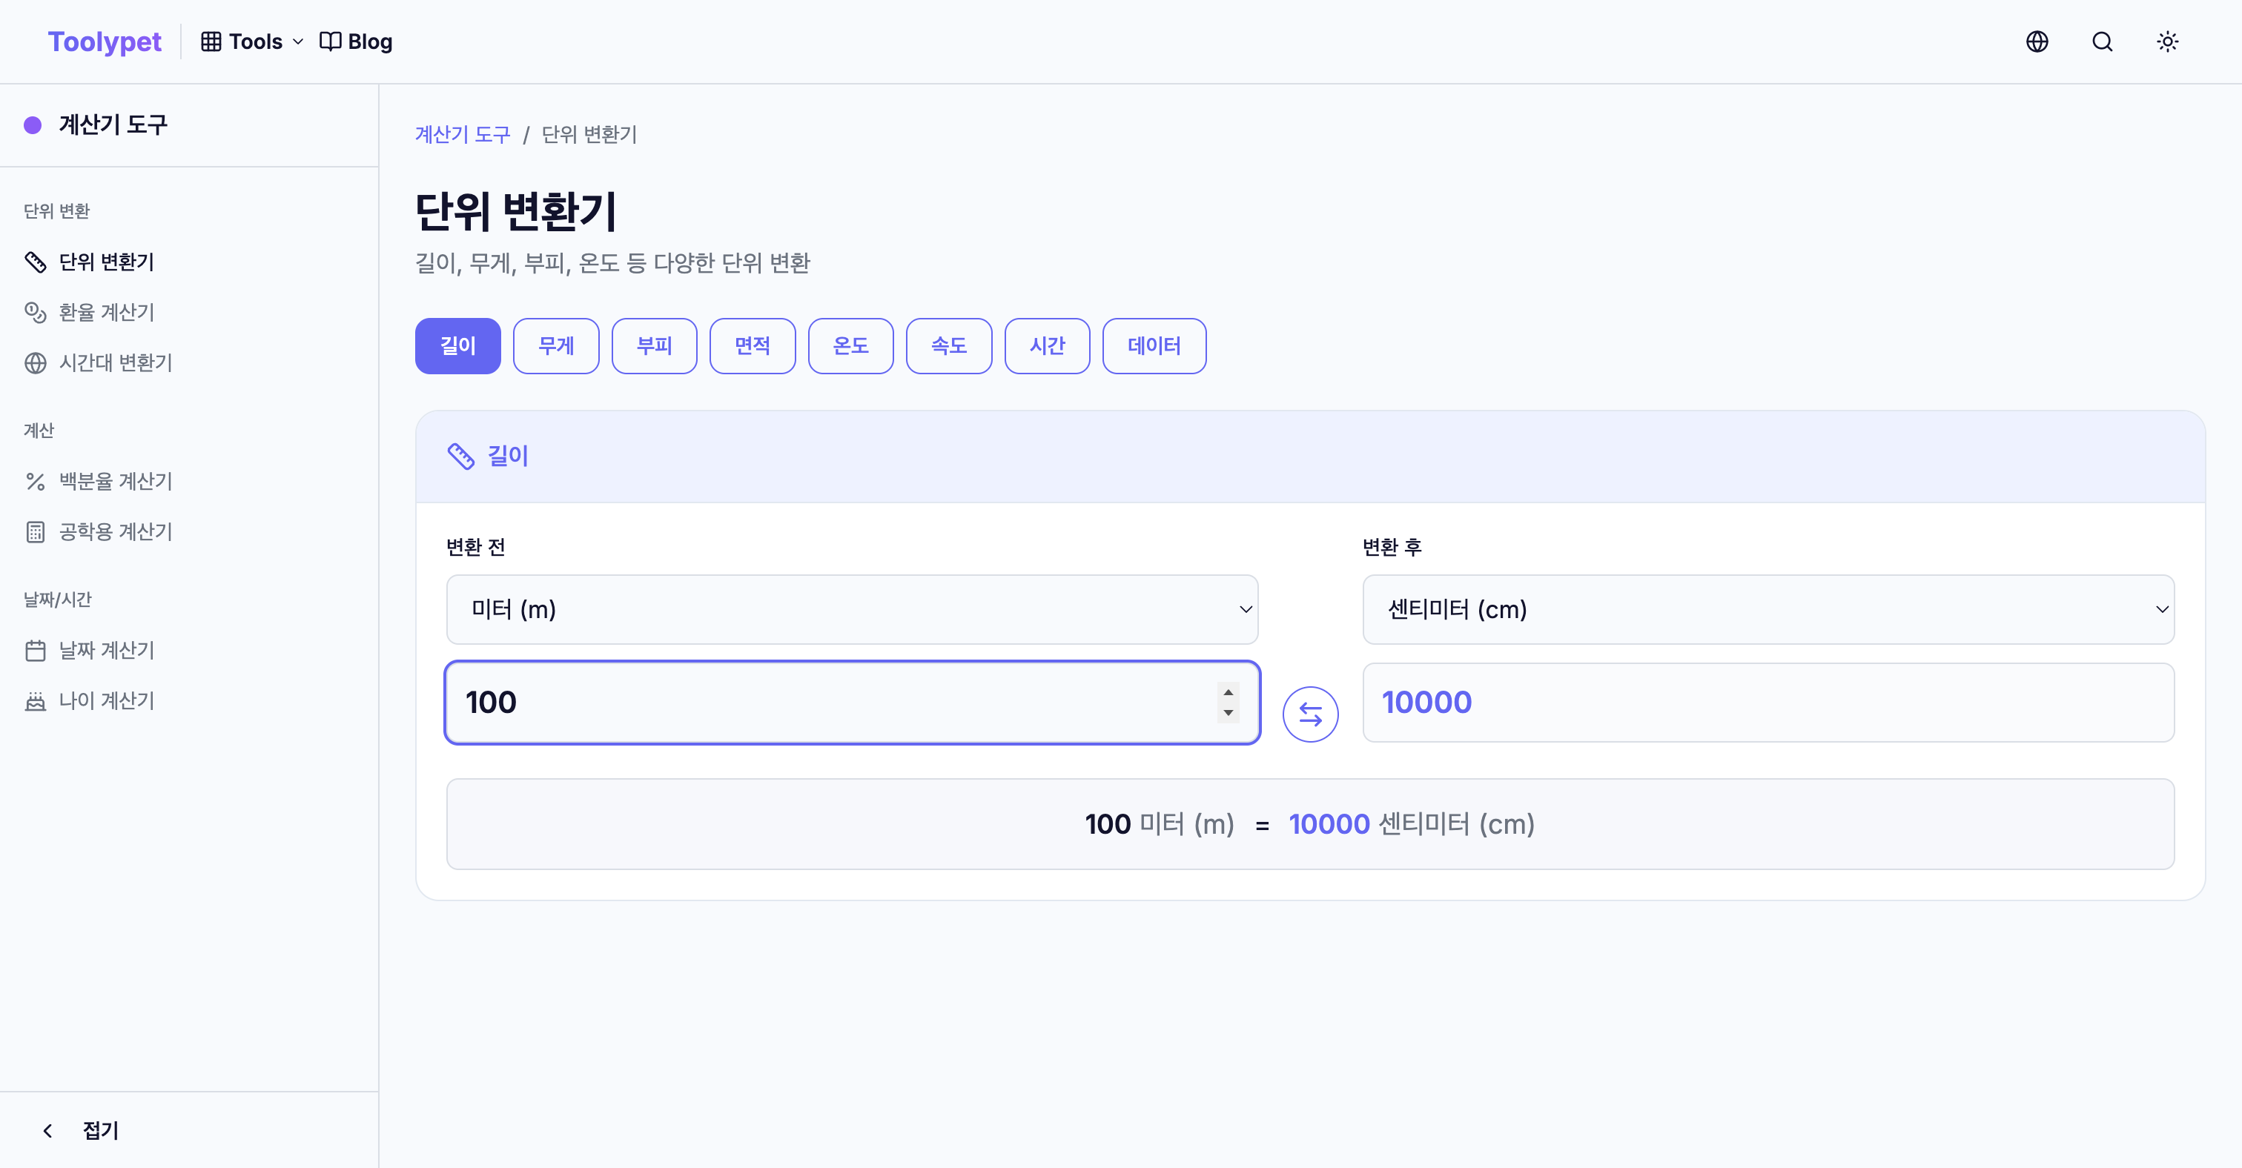The height and width of the screenshot is (1168, 2242).
Task: Click the coins icon for 환율 계산기
Action: point(35,312)
